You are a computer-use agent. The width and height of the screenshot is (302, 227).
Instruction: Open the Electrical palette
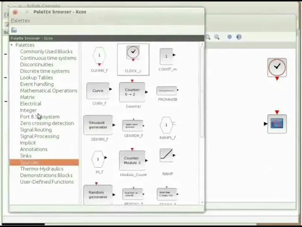pyautogui.click(x=31, y=104)
